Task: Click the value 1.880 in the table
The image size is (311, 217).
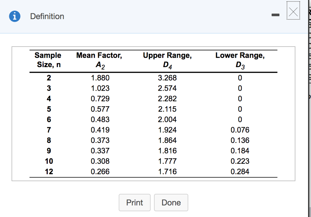Action: (101, 78)
